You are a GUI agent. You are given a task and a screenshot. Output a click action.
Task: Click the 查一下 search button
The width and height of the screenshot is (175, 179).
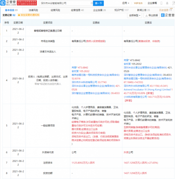pyautogui.click(x=98, y=3)
